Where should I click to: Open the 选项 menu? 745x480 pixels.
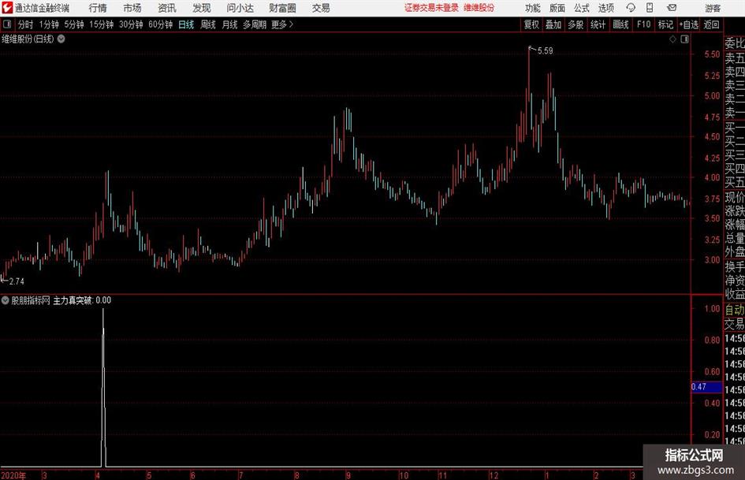click(605, 8)
